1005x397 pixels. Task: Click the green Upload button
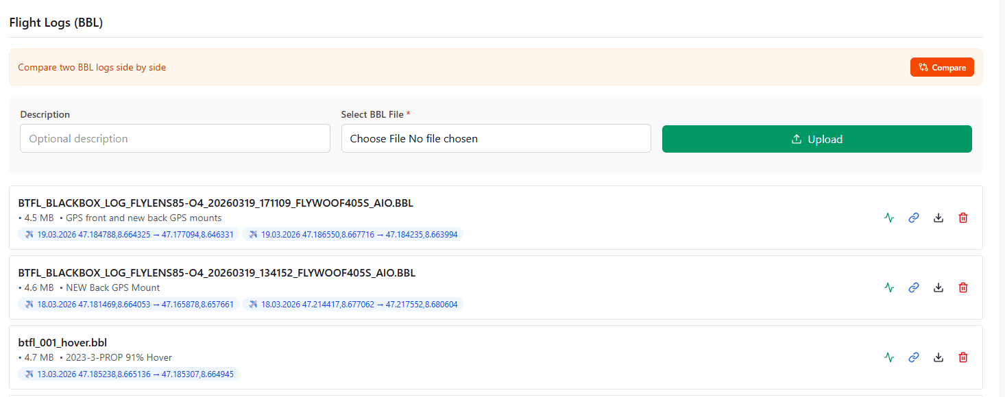816,138
